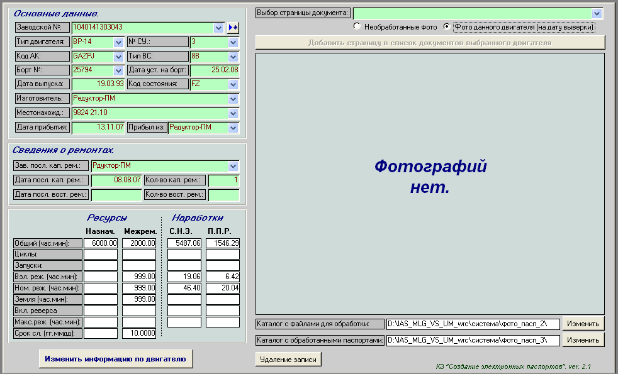
Task: Click the Общий Межрем. field 2000.00
Action: 139,243
